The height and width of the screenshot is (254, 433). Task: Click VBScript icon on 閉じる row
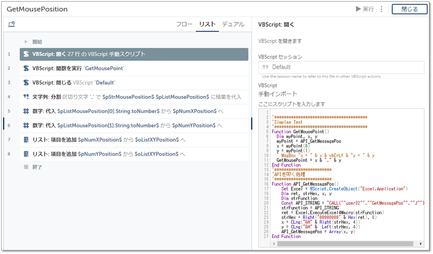click(26, 82)
